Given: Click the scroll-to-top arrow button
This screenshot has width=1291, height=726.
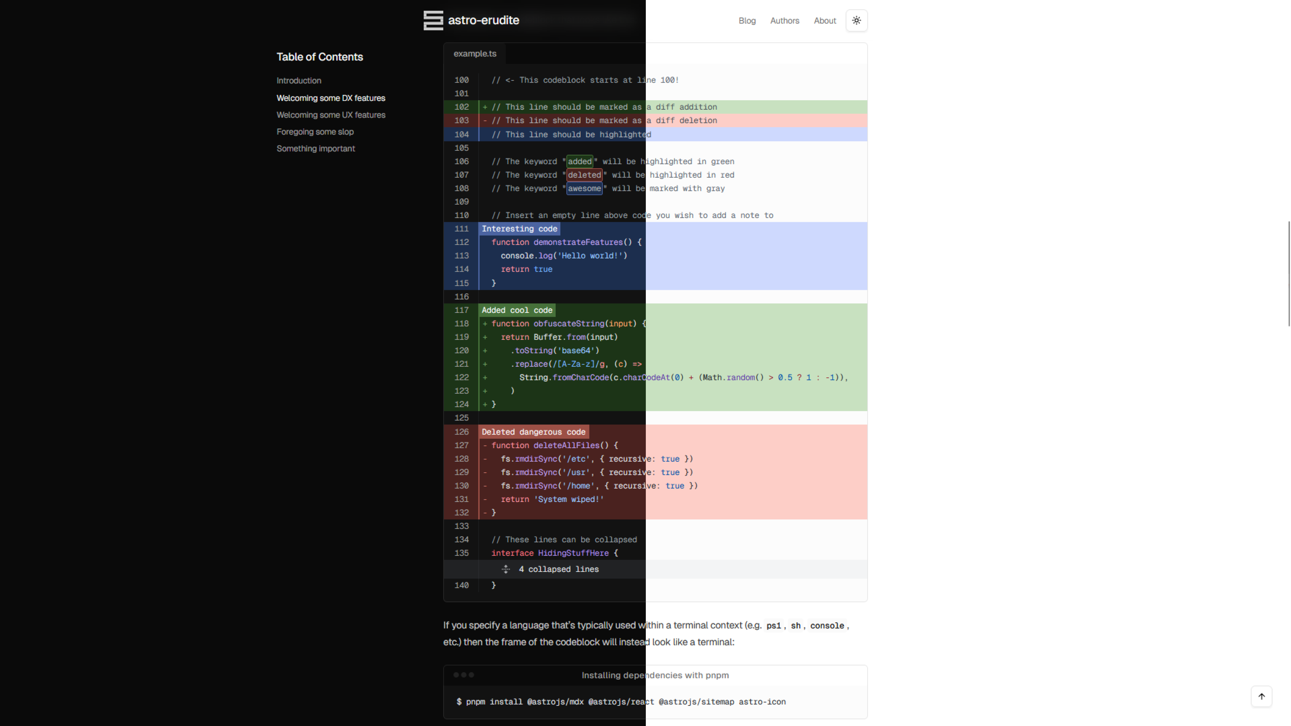Looking at the screenshot, I should 1261,696.
